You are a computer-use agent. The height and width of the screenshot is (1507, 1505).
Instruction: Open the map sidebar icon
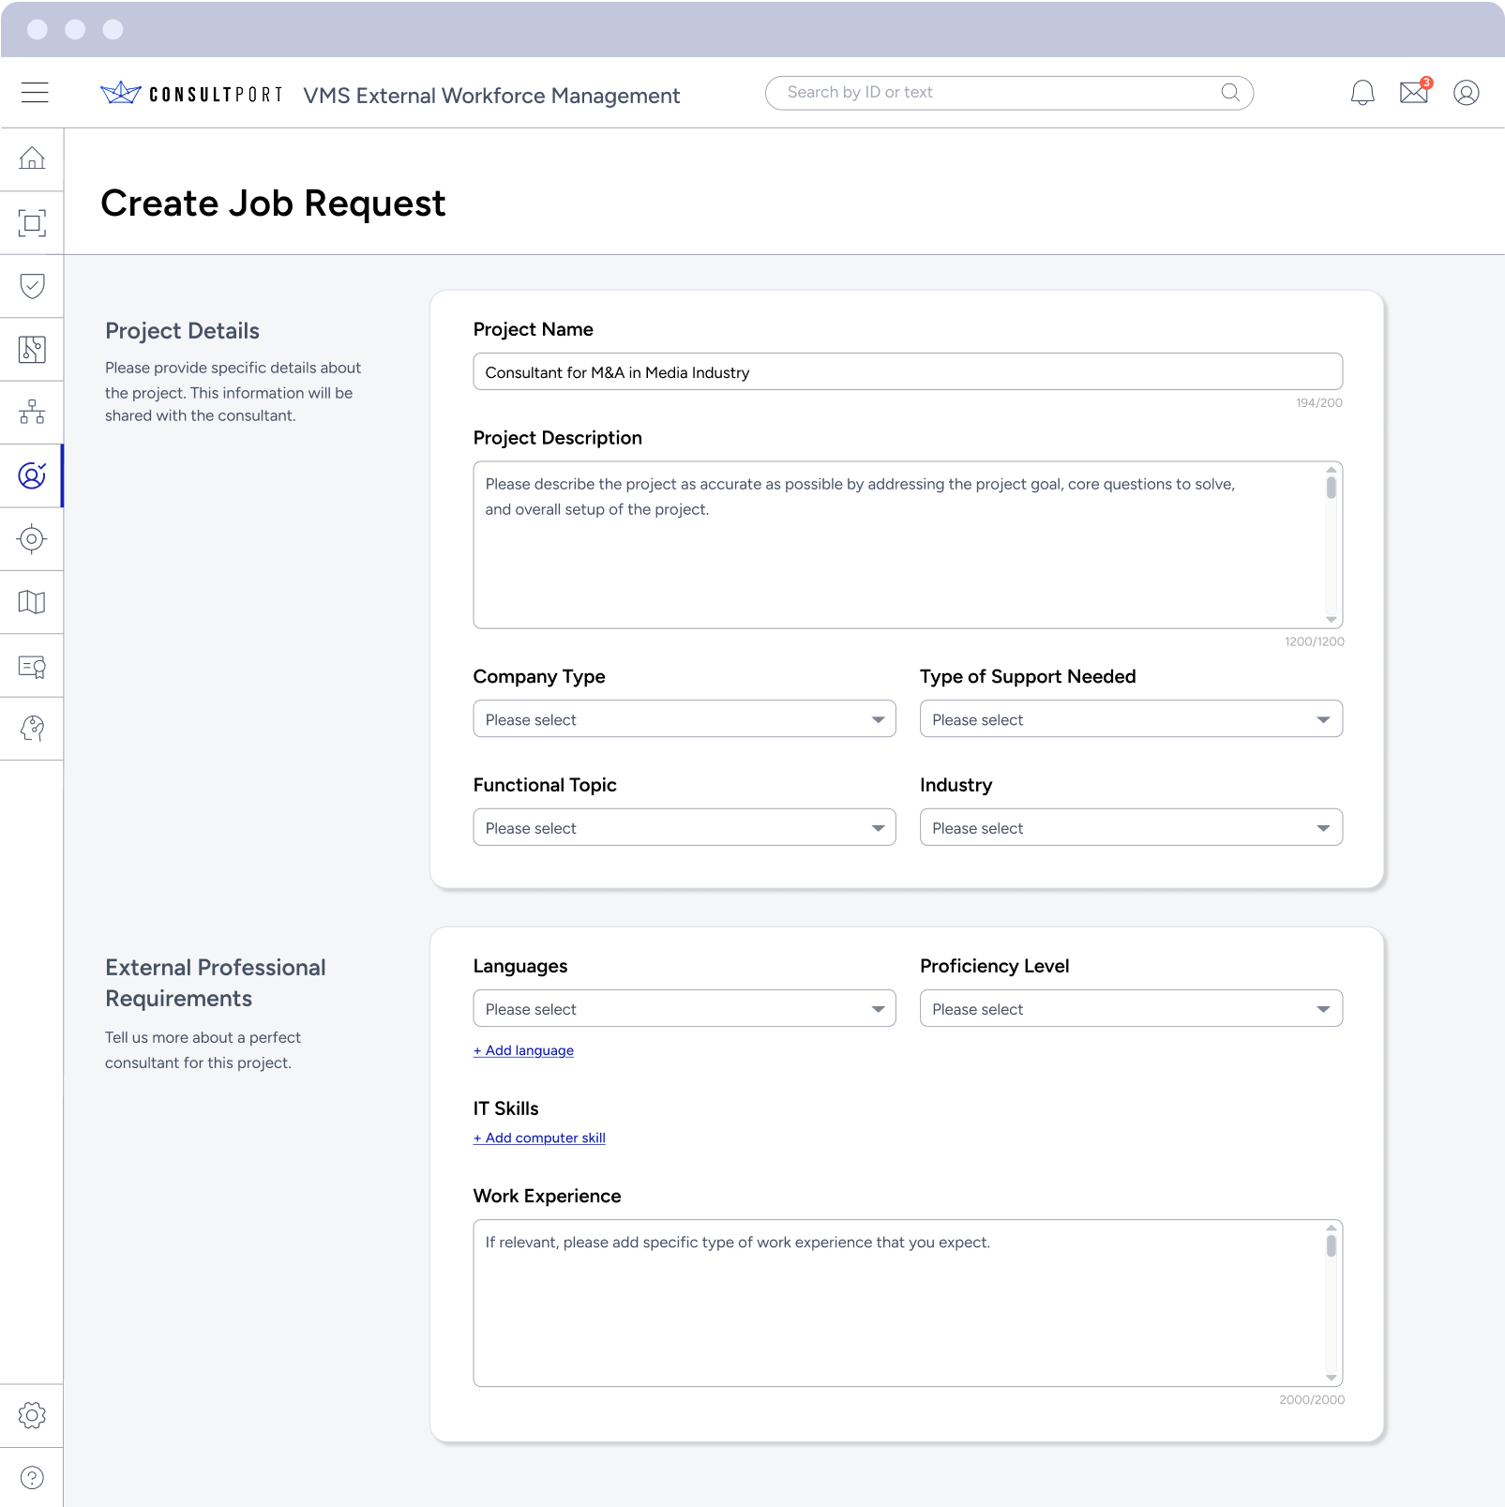tap(32, 602)
